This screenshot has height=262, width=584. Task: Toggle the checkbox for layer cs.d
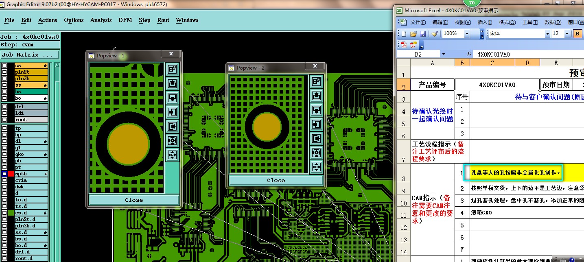coord(4,213)
